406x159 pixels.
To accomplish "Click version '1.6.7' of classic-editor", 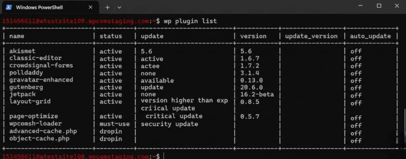I will (x=250, y=59).
